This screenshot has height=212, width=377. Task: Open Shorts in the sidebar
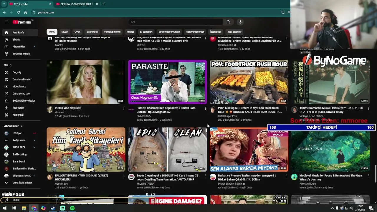tap(20, 39)
